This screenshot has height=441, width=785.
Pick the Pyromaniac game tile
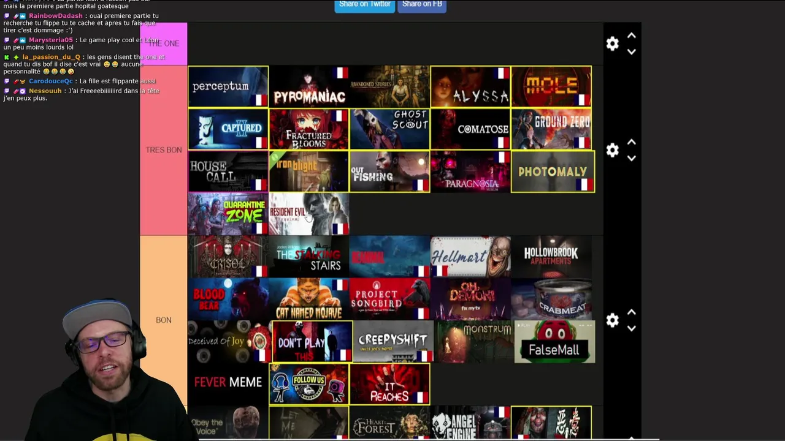click(309, 86)
